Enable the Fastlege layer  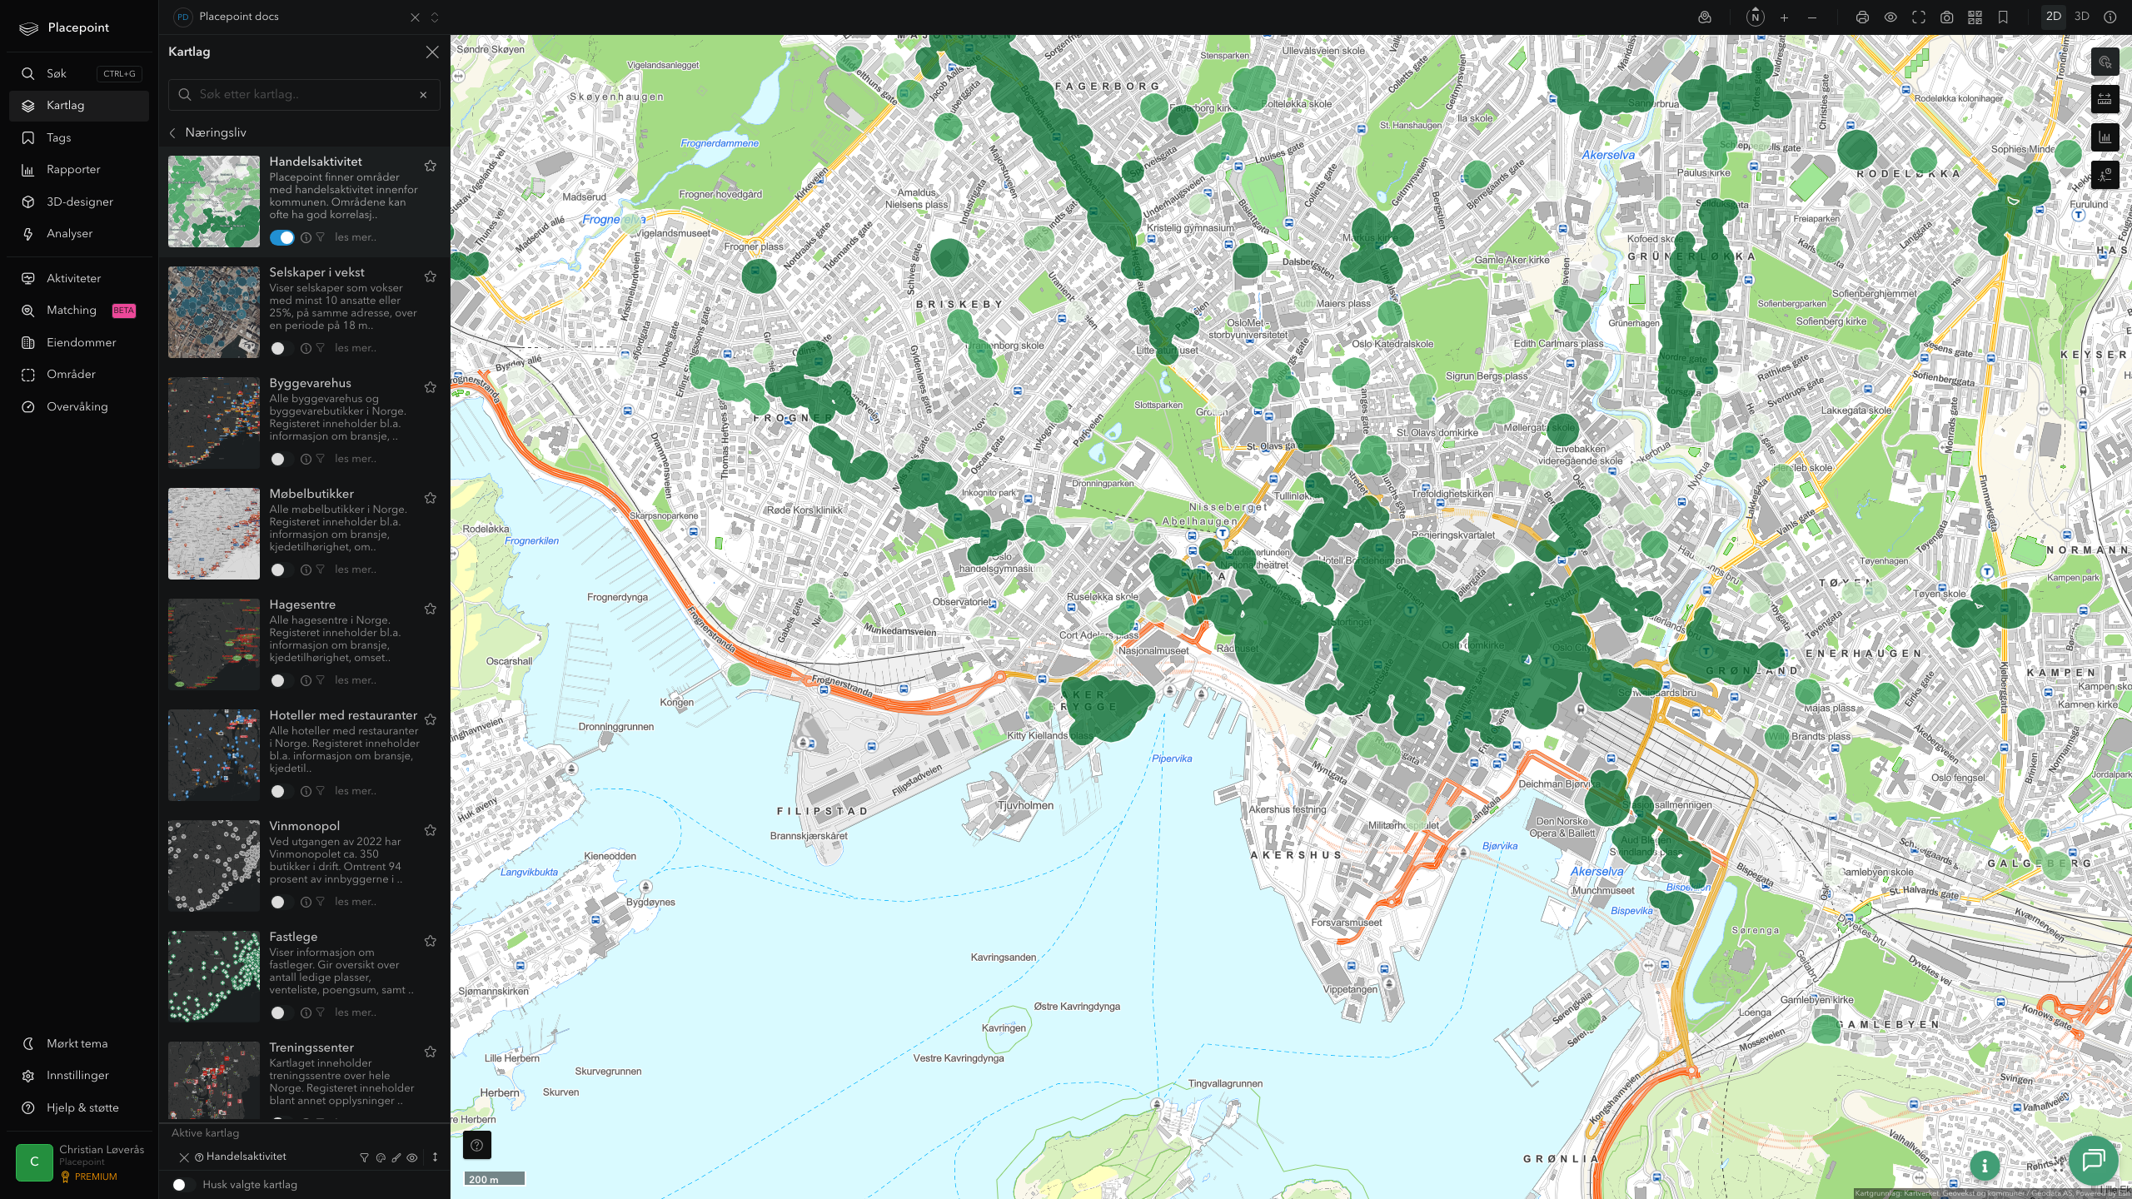click(281, 1013)
